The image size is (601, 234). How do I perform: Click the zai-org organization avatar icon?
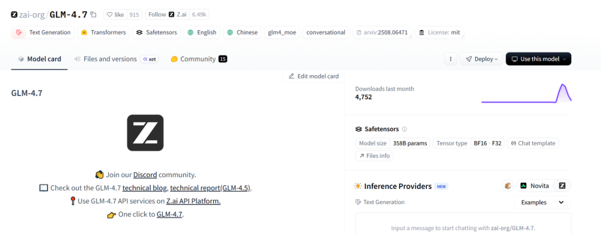(x=14, y=14)
